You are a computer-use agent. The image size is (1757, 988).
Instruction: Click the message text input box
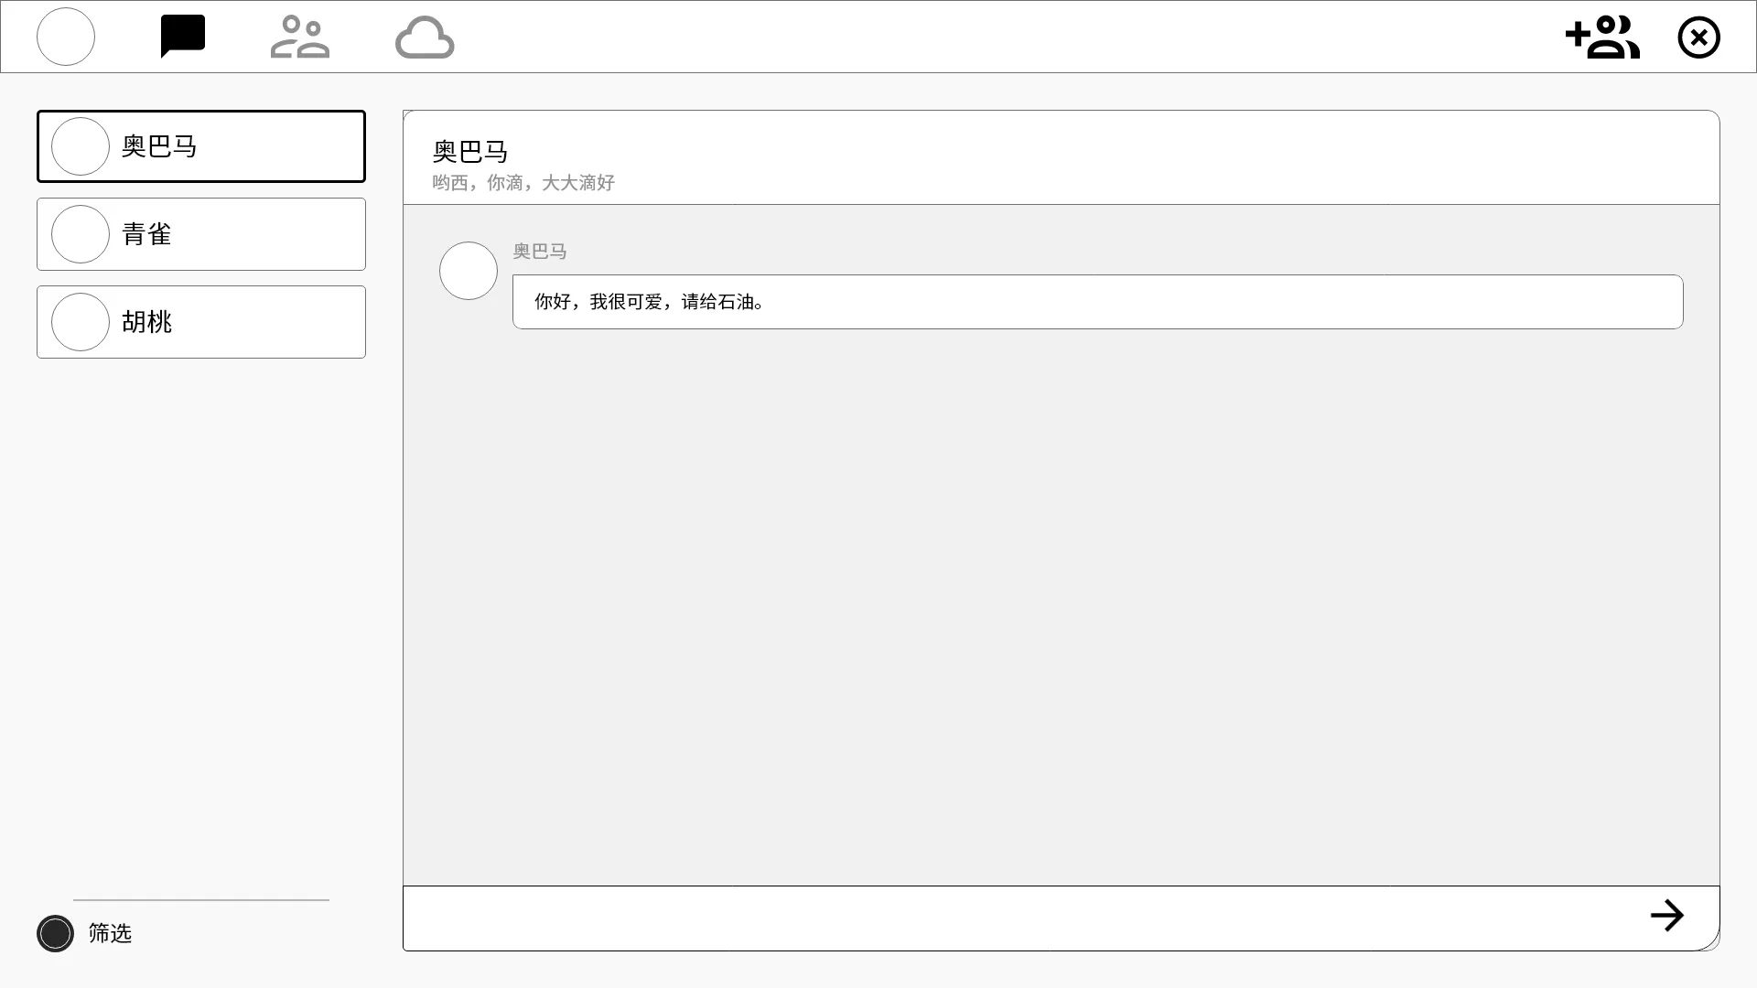click(1007, 918)
